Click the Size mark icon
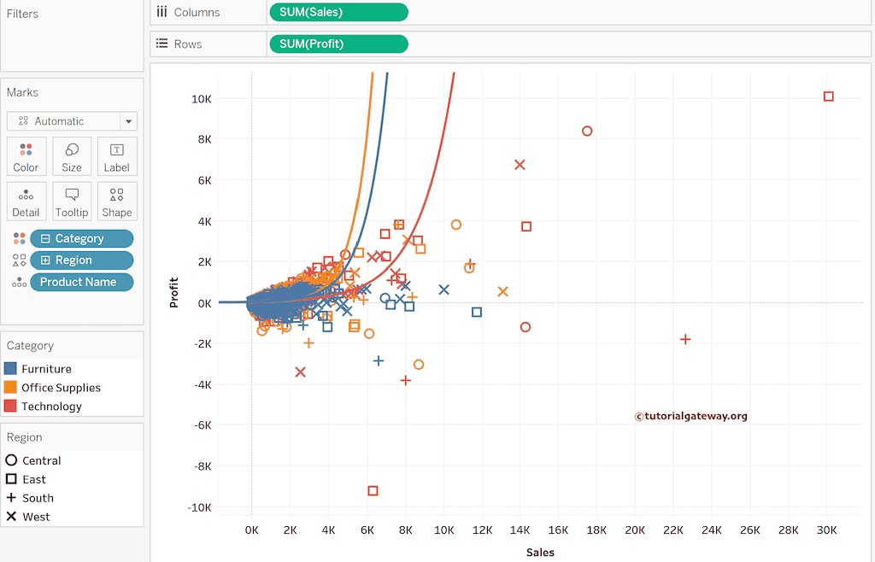 point(72,156)
